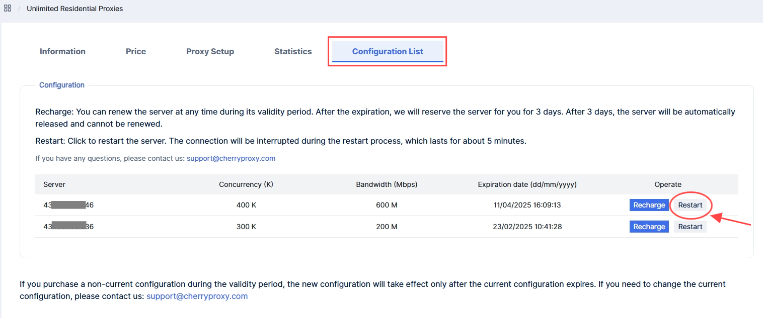Open the Price tab
Viewport: 763px width, 318px height.
(x=136, y=51)
